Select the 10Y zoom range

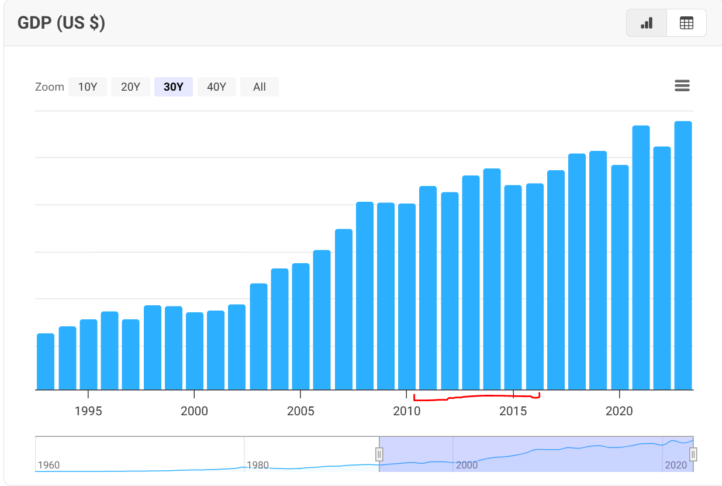(x=88, y=87)
